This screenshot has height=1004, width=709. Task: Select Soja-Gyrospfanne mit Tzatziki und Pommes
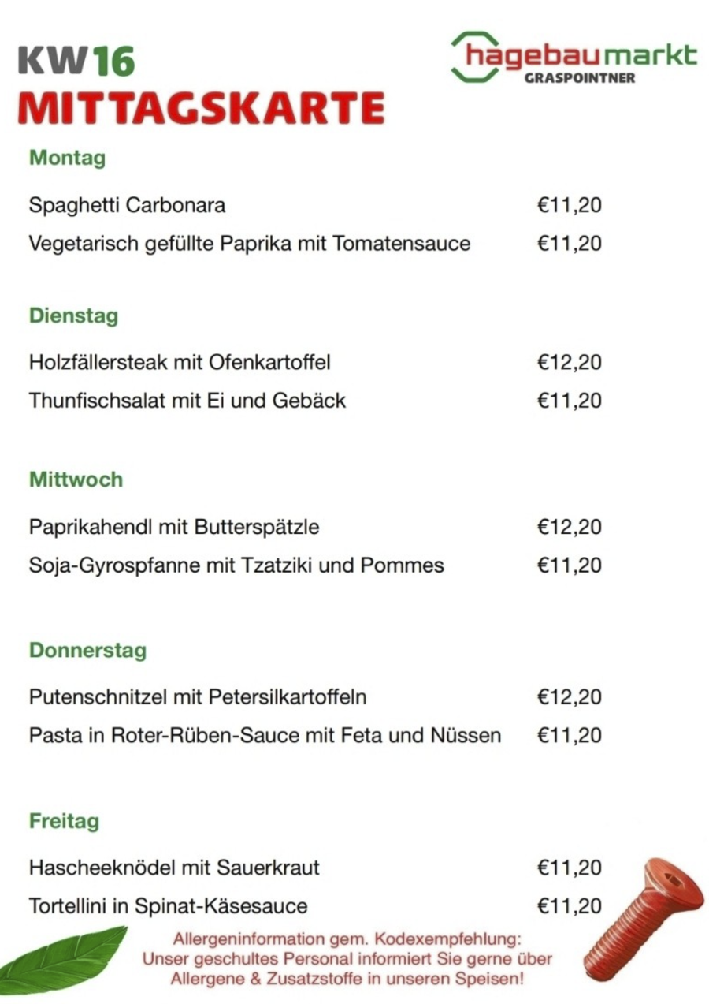tap(236, 565)
